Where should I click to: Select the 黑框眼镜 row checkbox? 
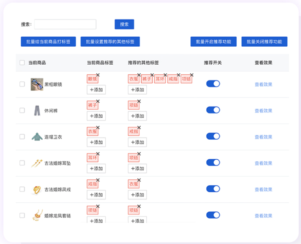(22, 84)
